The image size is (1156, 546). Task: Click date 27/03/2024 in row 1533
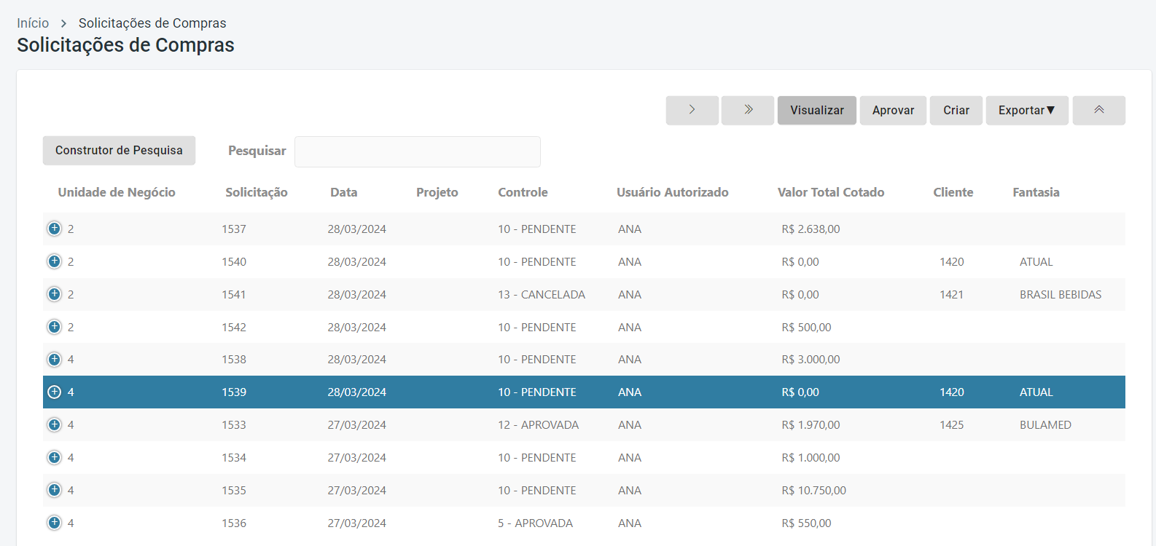point(357,424)
